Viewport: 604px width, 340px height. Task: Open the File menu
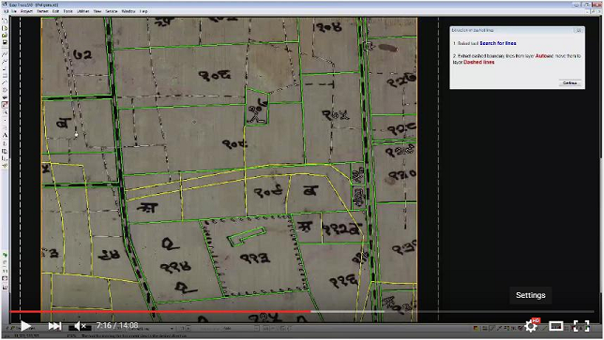14,11
